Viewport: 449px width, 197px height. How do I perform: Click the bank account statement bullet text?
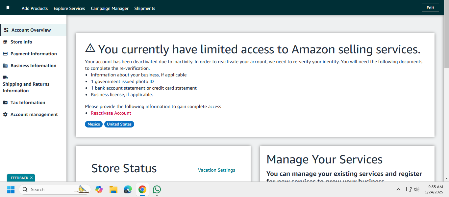tap(144, 88)
